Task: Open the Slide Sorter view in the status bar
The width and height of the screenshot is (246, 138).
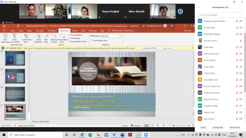Action: pos(152,125)
